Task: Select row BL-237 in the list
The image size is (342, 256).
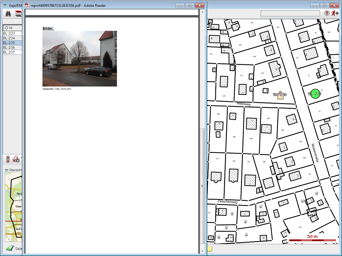Action: (x=12, y=52)
